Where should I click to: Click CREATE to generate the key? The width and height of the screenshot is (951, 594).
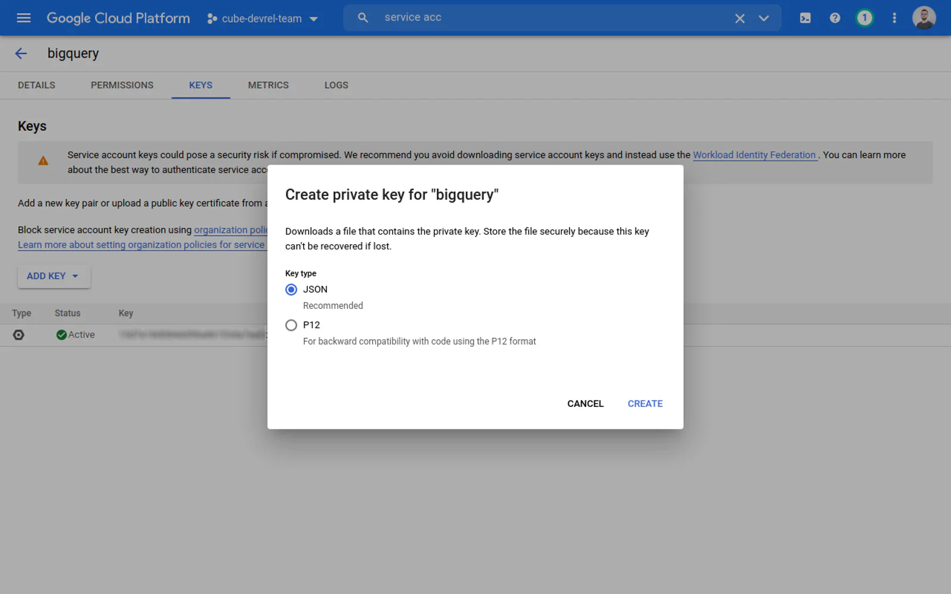click(645, 403)
